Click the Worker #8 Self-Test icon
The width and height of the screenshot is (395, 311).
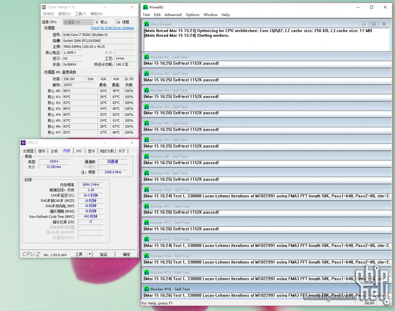[x=147, y=157]
